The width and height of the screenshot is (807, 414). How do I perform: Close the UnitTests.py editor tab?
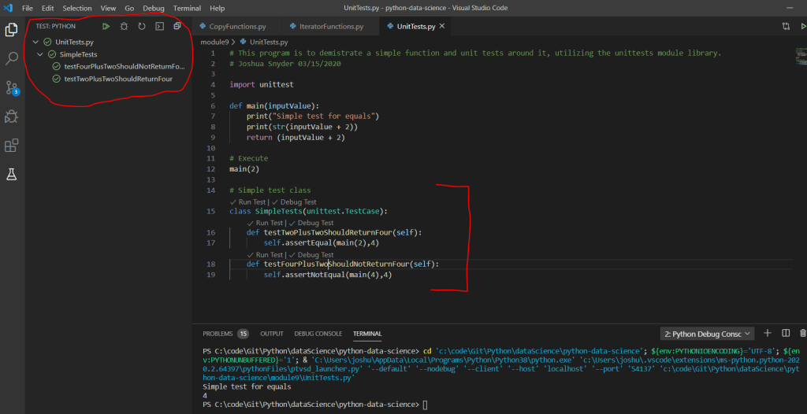(442, 27)
